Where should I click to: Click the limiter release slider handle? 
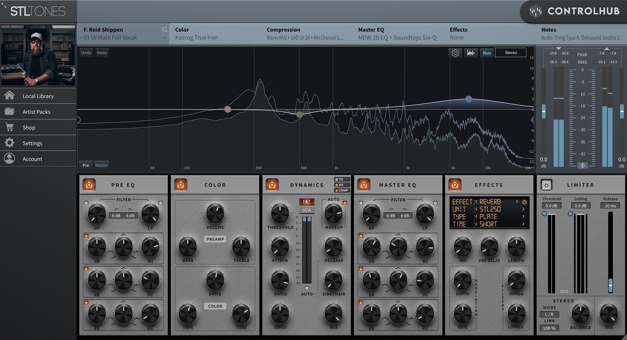[x=610, y=285]
